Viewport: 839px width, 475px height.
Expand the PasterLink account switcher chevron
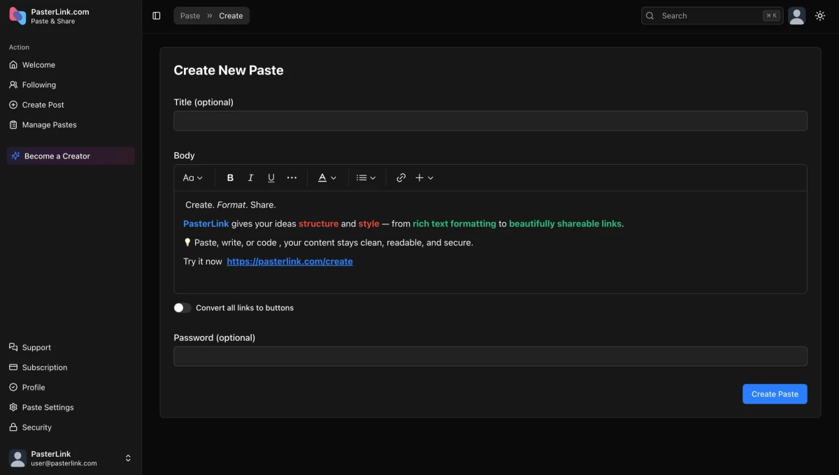(x=128, y=458)
